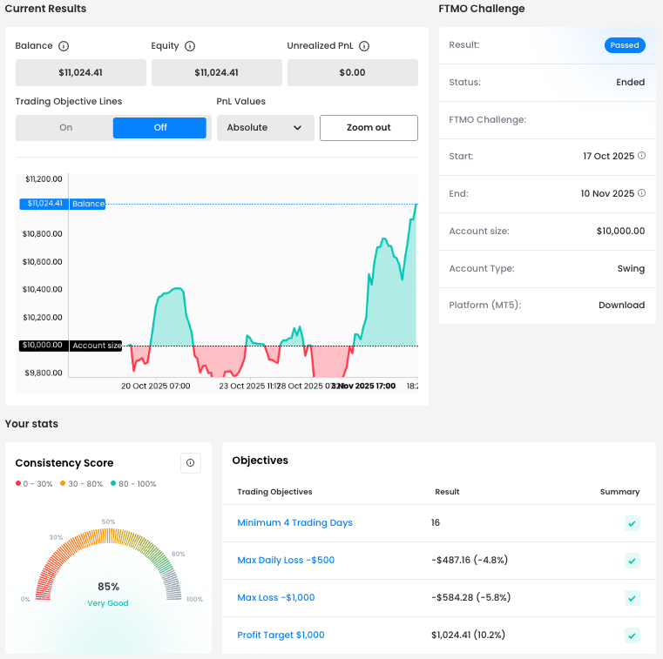Click the Passed result badge

click(x=624, y=45)
